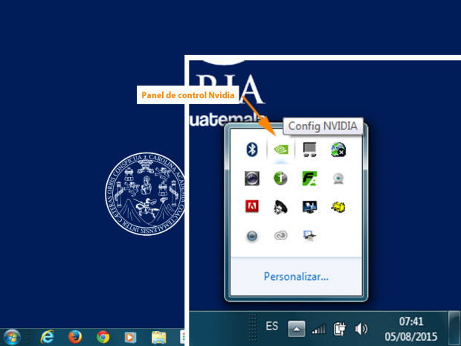Open the clock showing 07:41
Viewport: 461px width, 346px height.
pos(411,328)
